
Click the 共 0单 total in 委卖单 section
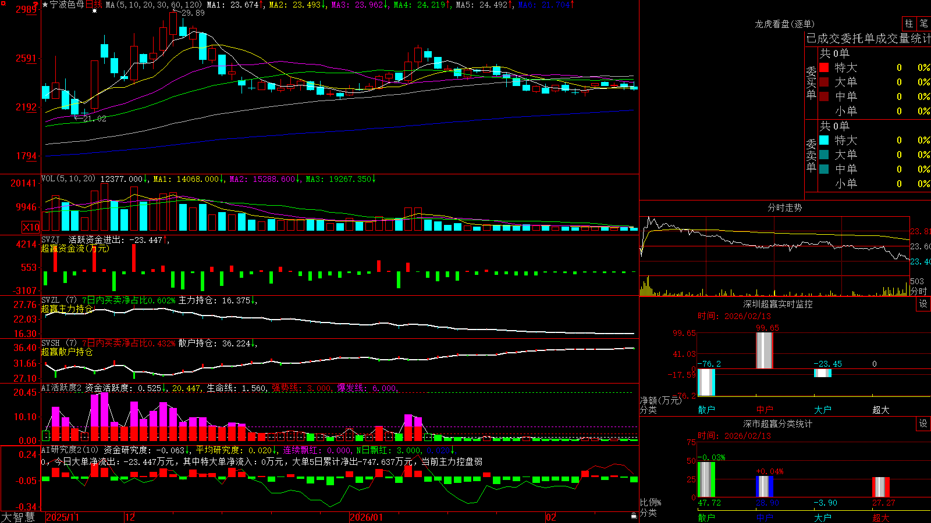(834, 126)
